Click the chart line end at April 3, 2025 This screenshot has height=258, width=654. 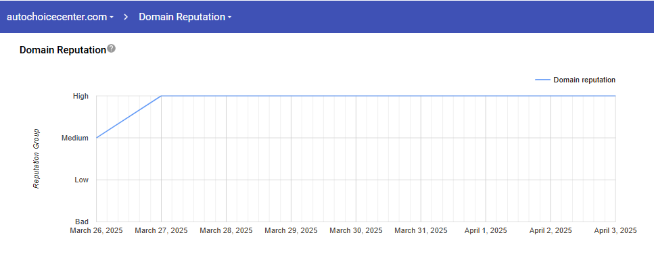tap(615, 96)
